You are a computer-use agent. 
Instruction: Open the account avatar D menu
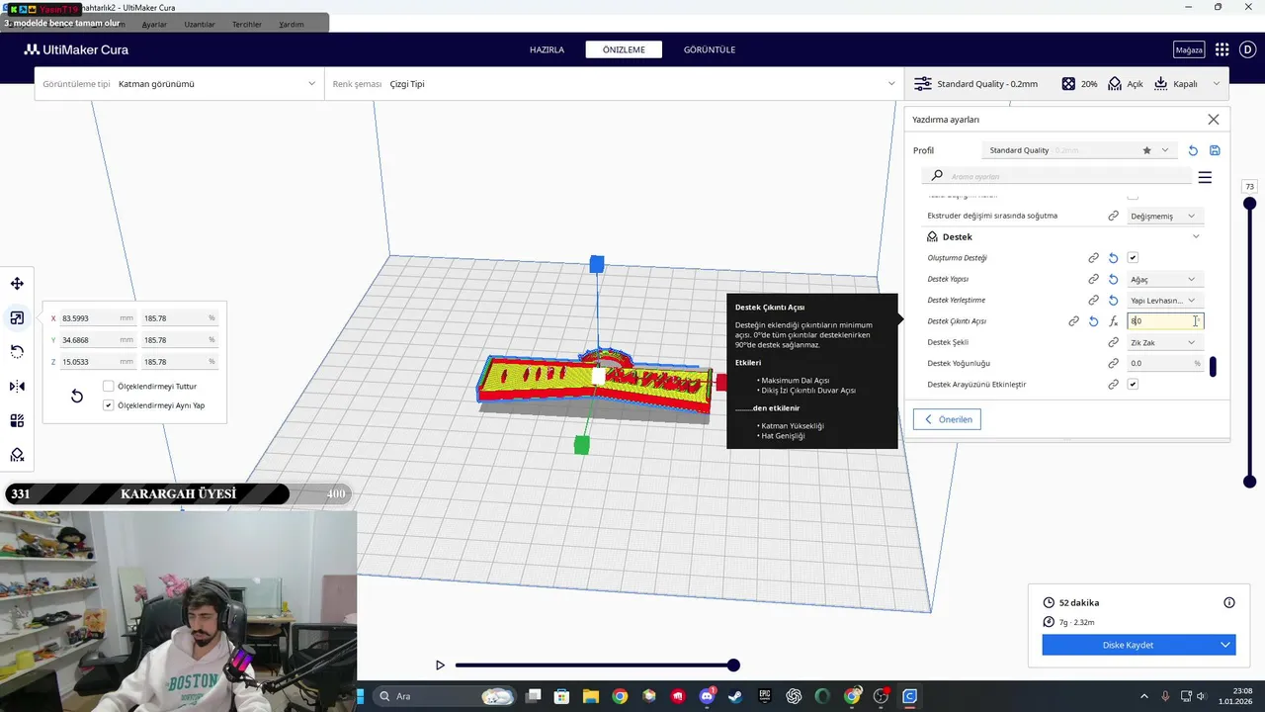1247,49
